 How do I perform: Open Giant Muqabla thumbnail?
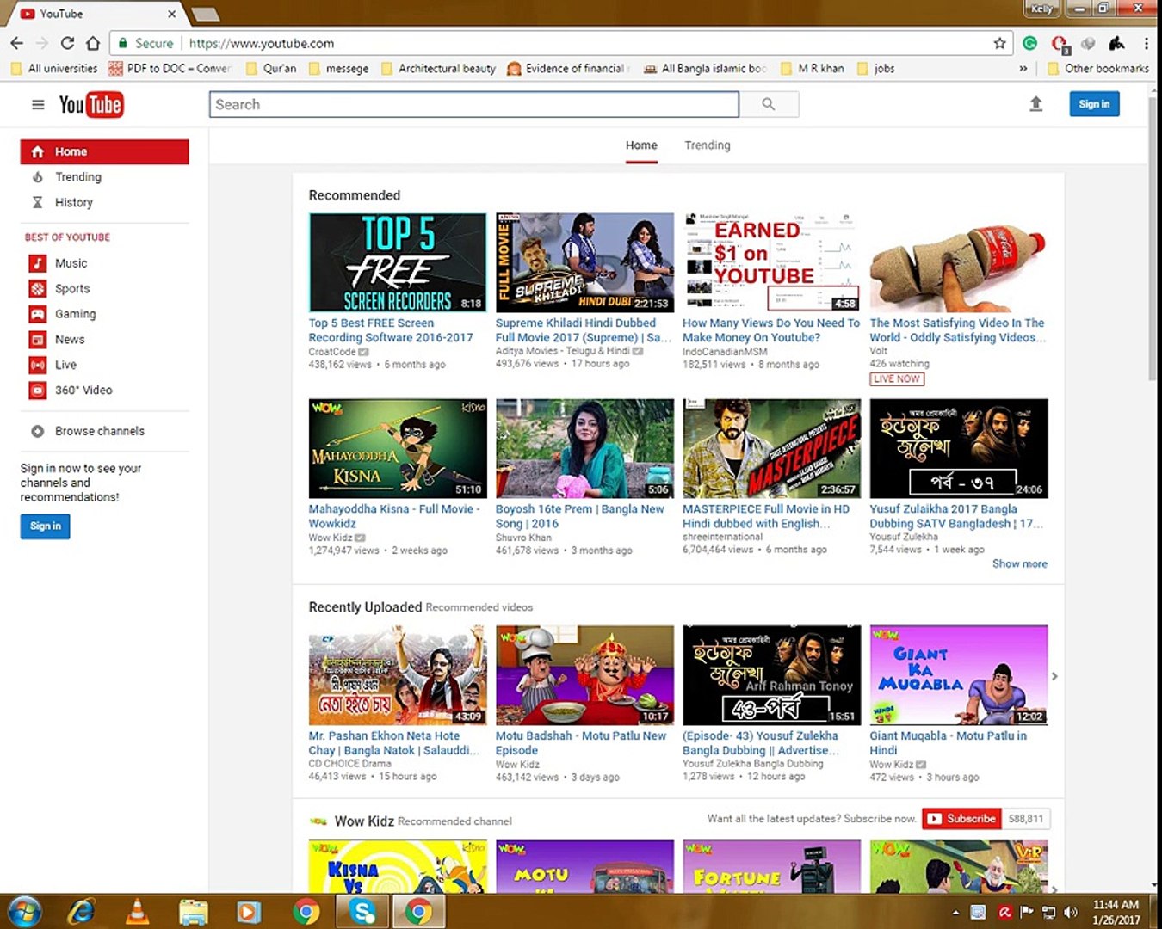(x=959, y=675)
